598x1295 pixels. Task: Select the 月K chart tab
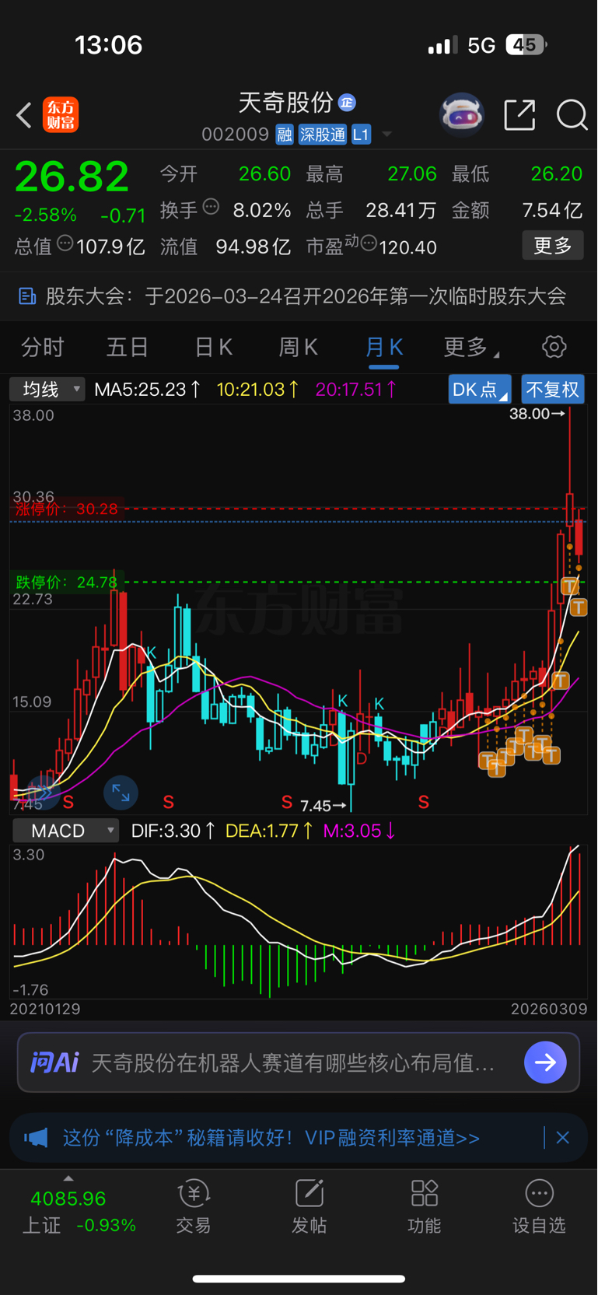[x=384, y=347]
